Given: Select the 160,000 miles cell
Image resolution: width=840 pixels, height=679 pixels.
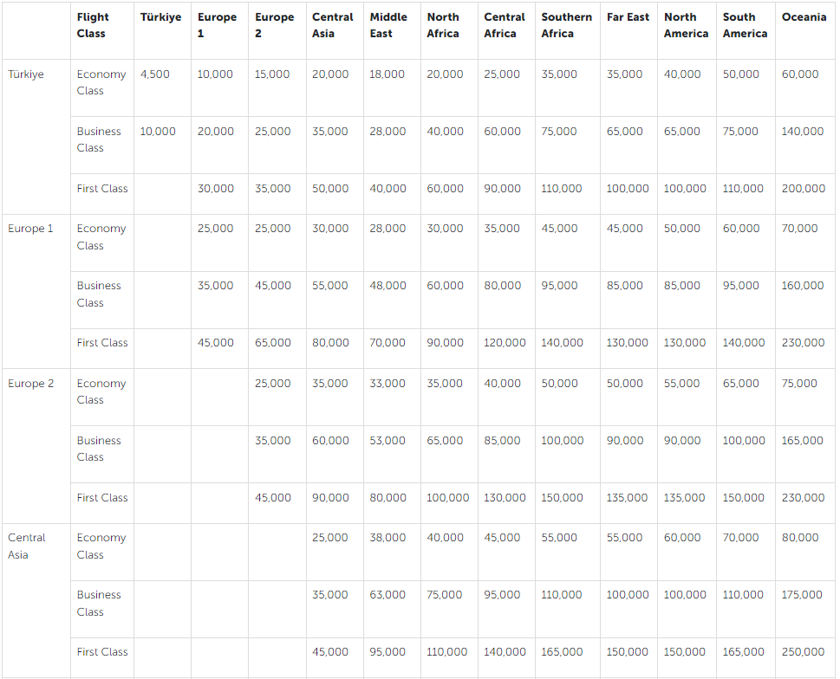Looking at the screenshot, I should click(803, 286).
